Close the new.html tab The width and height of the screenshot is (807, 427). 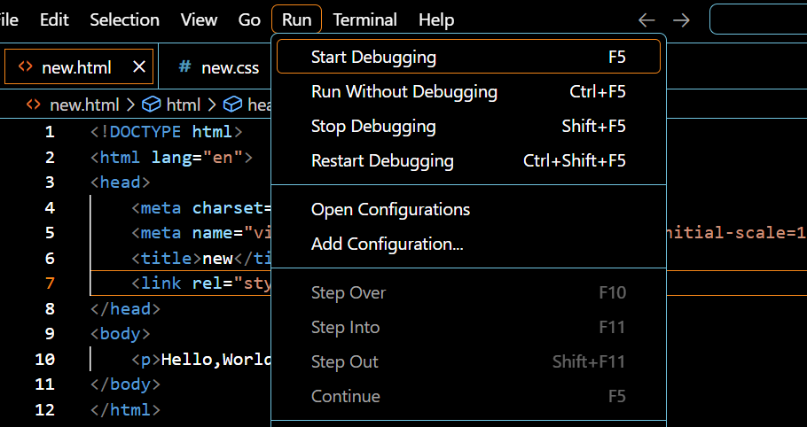point(139,66)
